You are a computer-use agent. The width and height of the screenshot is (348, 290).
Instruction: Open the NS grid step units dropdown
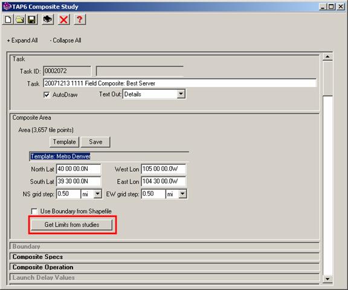97,194
